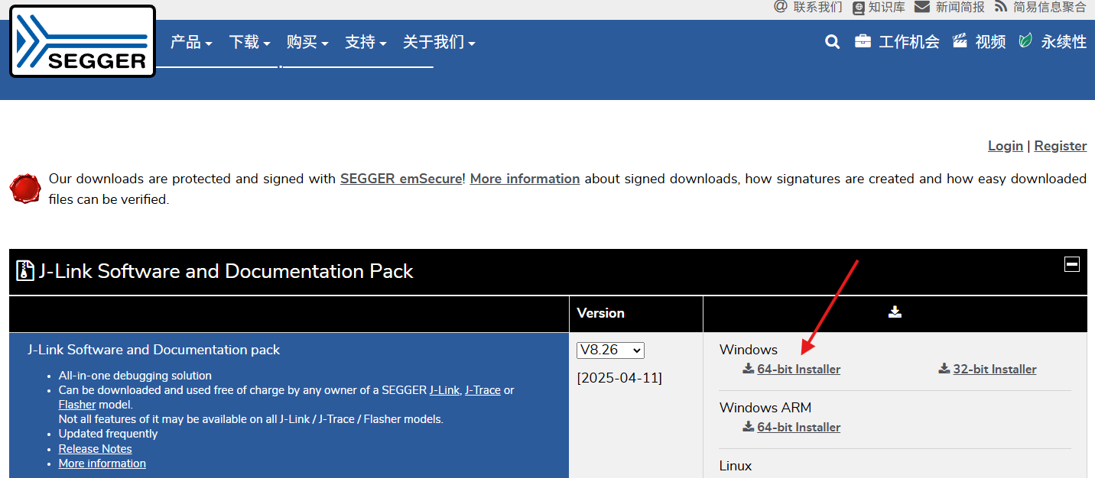
Task: Open 简易信息聚合 link
Action: [x=1050, y=7]
